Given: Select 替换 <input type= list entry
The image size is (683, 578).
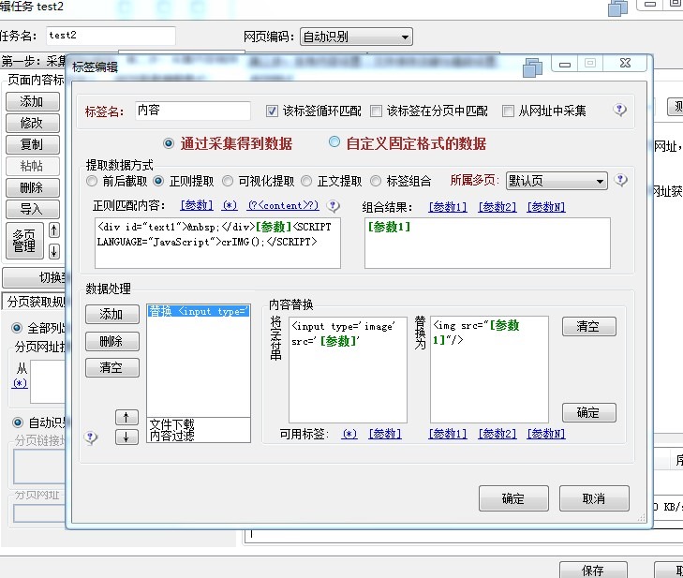Looking at the screenshot, I should [199, 311].
